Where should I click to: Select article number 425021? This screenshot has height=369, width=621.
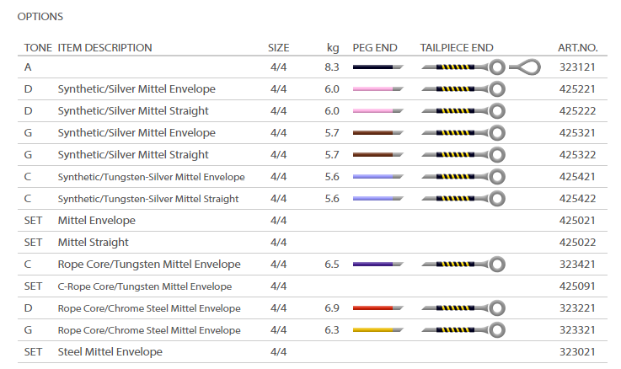coord(577,220)
